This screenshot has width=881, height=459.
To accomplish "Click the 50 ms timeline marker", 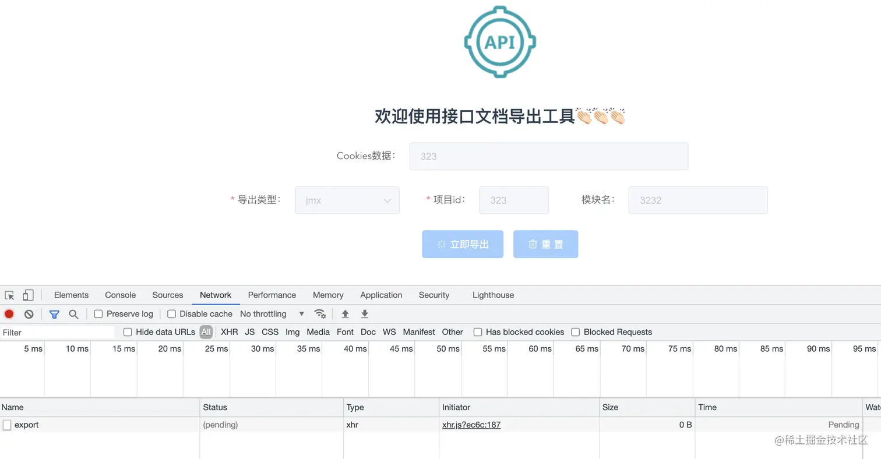I will coord(448,349).
